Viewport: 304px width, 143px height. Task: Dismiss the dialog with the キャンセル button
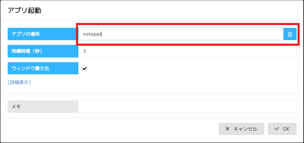pyautogui.click(x=241, y=129)
